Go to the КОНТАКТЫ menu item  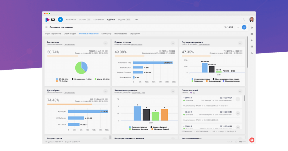71,20
